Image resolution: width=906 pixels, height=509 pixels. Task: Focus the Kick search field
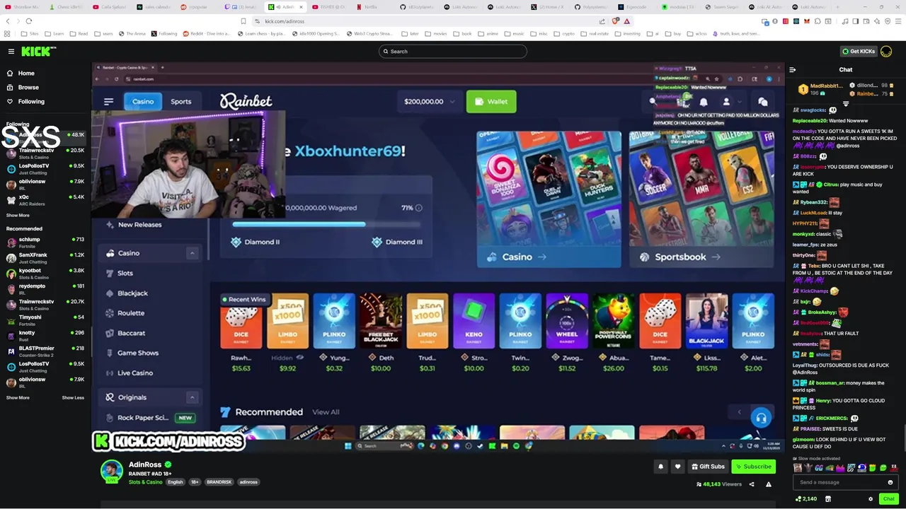click(x=453, y=51)
